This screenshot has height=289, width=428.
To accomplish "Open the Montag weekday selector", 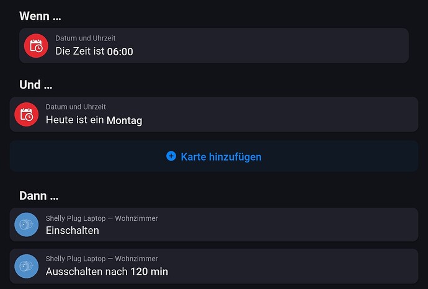I will click(x=124, y=120).
